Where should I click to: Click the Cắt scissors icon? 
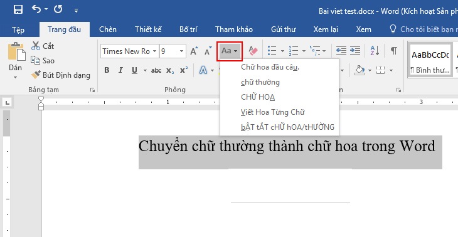[x=36, y=46]
